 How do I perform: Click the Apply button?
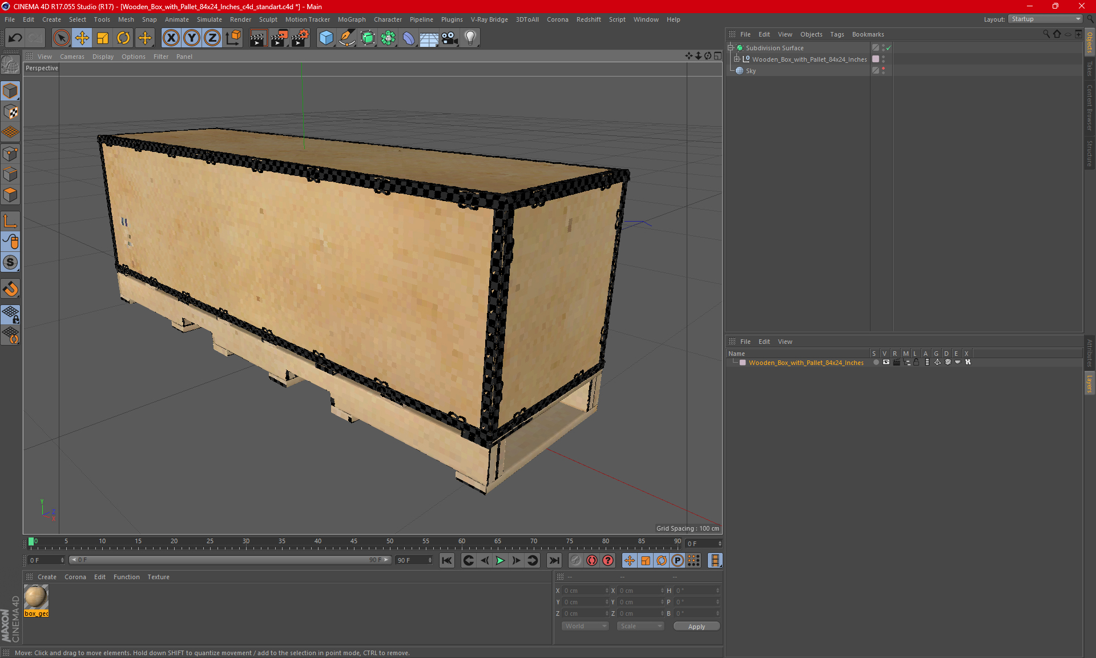coord(696,627)
